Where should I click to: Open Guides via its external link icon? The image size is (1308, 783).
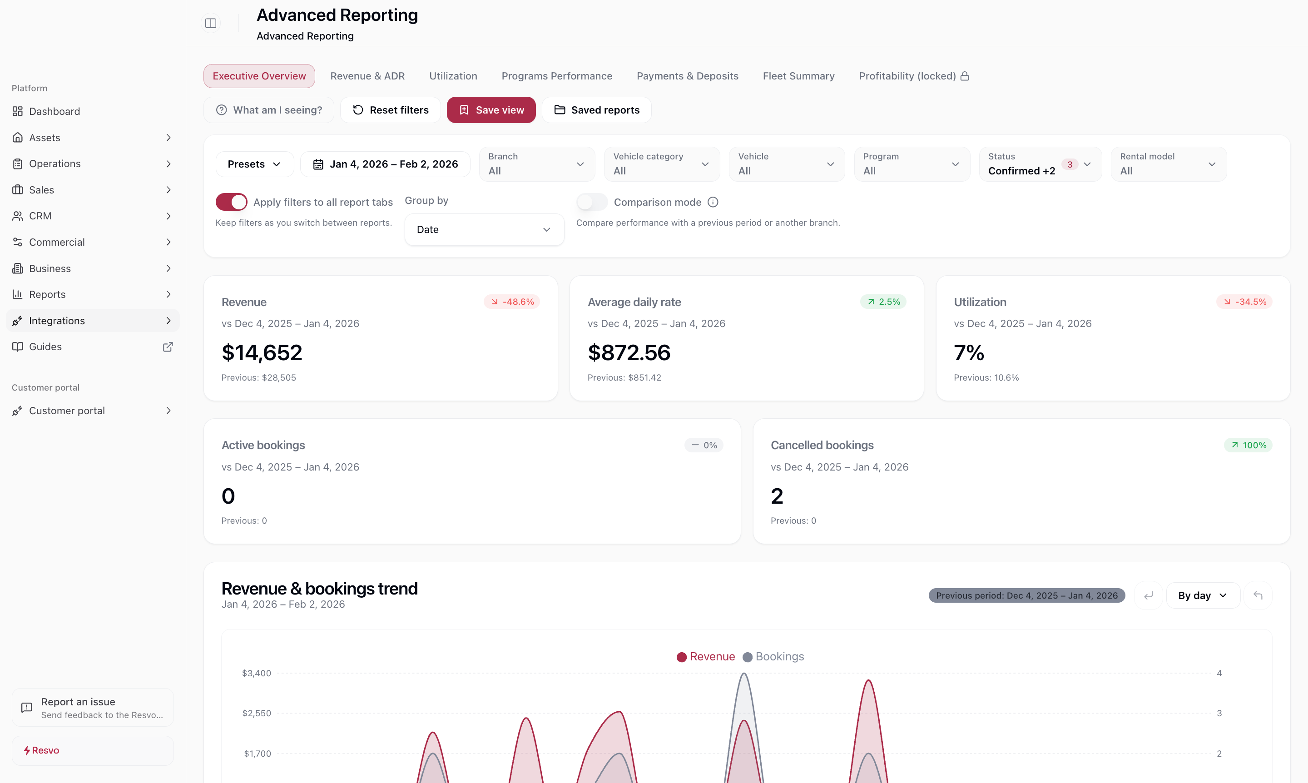point(168,347)
